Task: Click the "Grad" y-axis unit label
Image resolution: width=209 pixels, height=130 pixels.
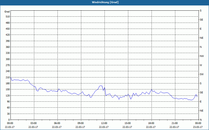Action: click(7, 12)
